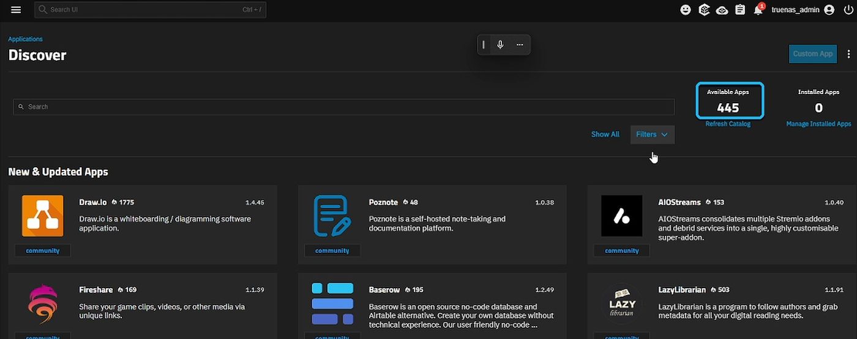Open the Draw.io app logo
Viewport: 857px width, 339px height.
point(42,216)
